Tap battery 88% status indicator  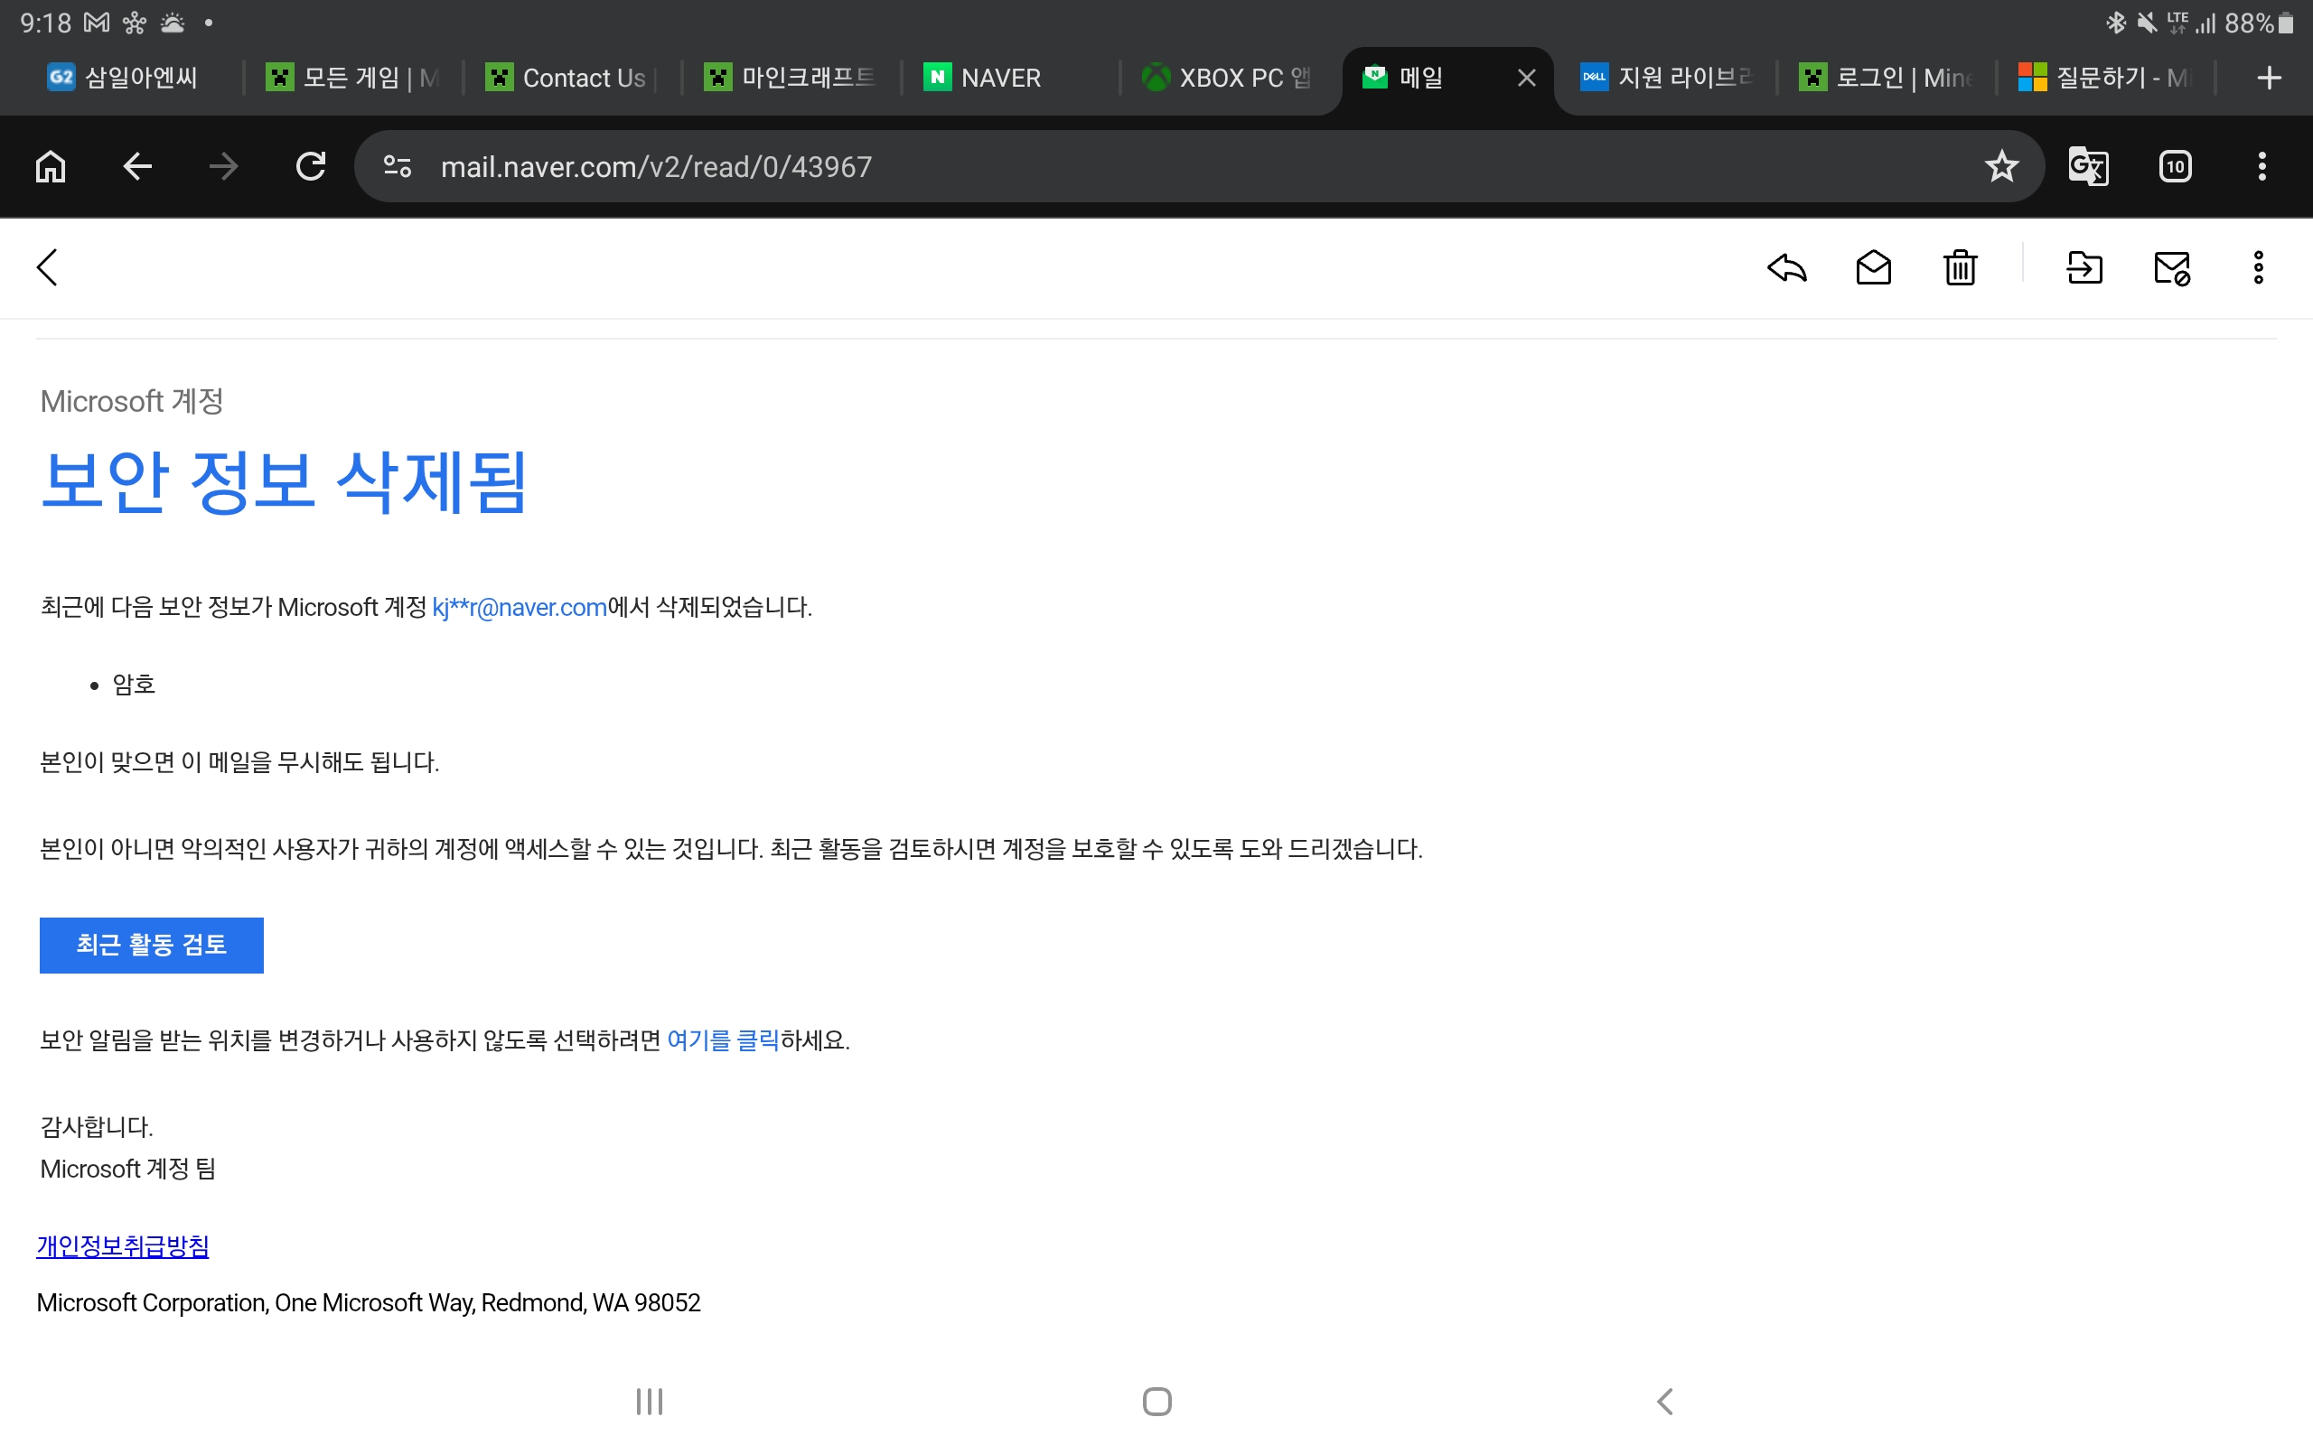(2259, 23)
